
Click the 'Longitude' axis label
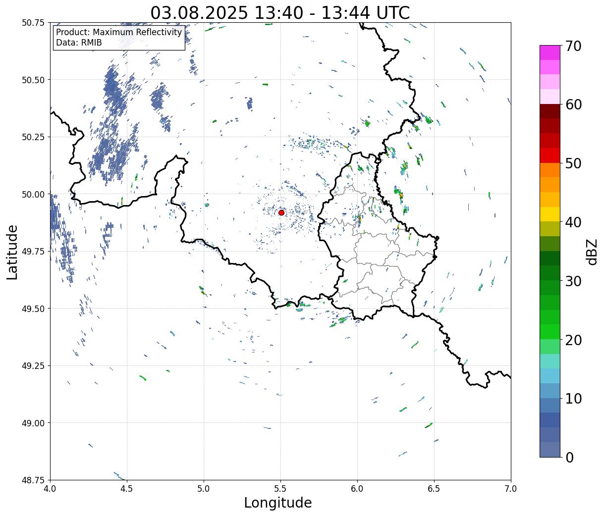(278, 503)
